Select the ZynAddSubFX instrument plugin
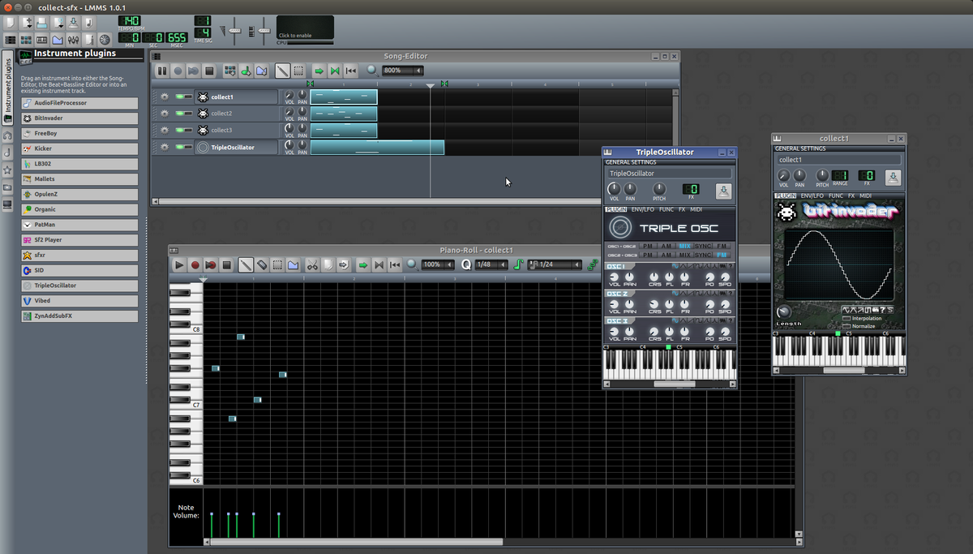Image resolution: width=973 pixels, height=554 pixels. click(x=79, y=316)
